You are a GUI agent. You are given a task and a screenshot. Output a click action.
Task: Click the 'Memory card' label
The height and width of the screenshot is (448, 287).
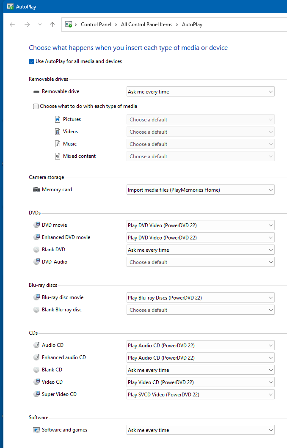pyautogui.click(x=57, y=190)
